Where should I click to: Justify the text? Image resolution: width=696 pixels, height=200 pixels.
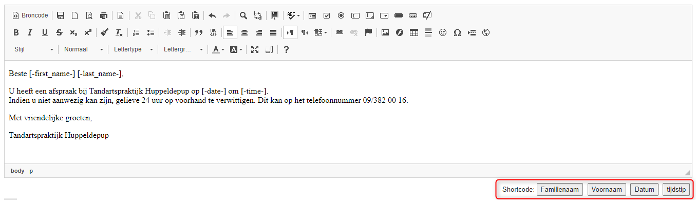point(273,32)
